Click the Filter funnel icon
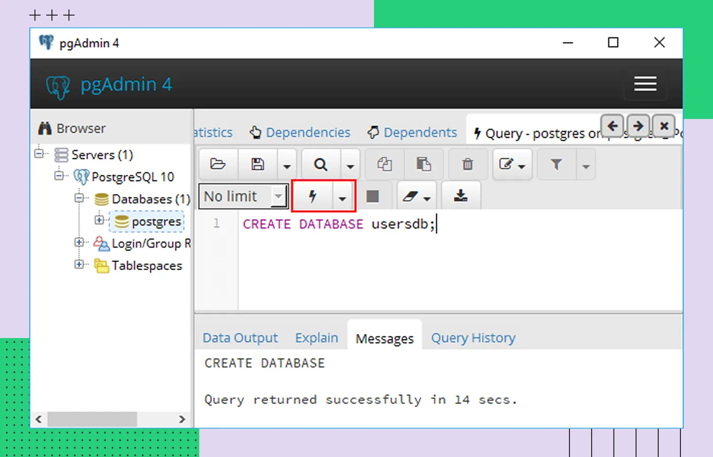713x457 pixels. [x=556, y=164]
